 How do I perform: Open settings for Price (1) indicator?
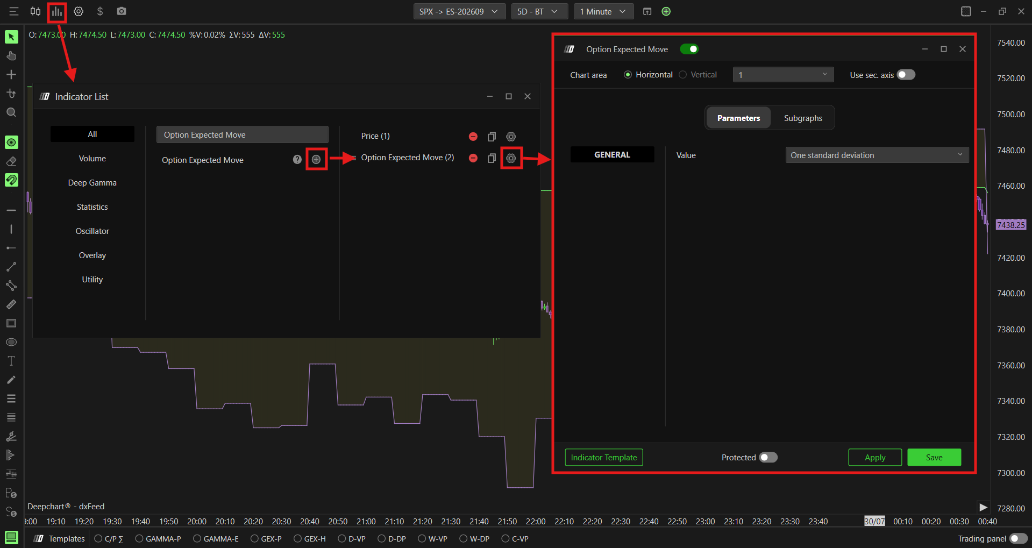511,137
